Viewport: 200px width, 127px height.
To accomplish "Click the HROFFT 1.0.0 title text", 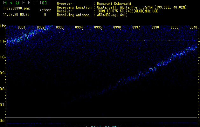I will pyautogui.click(x=25, y=3).
